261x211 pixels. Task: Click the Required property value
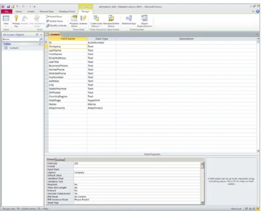coord(137,185)
